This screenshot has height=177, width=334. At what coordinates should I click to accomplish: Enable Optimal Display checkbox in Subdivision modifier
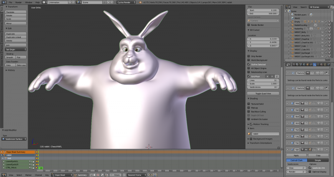[x=310, y=172]
